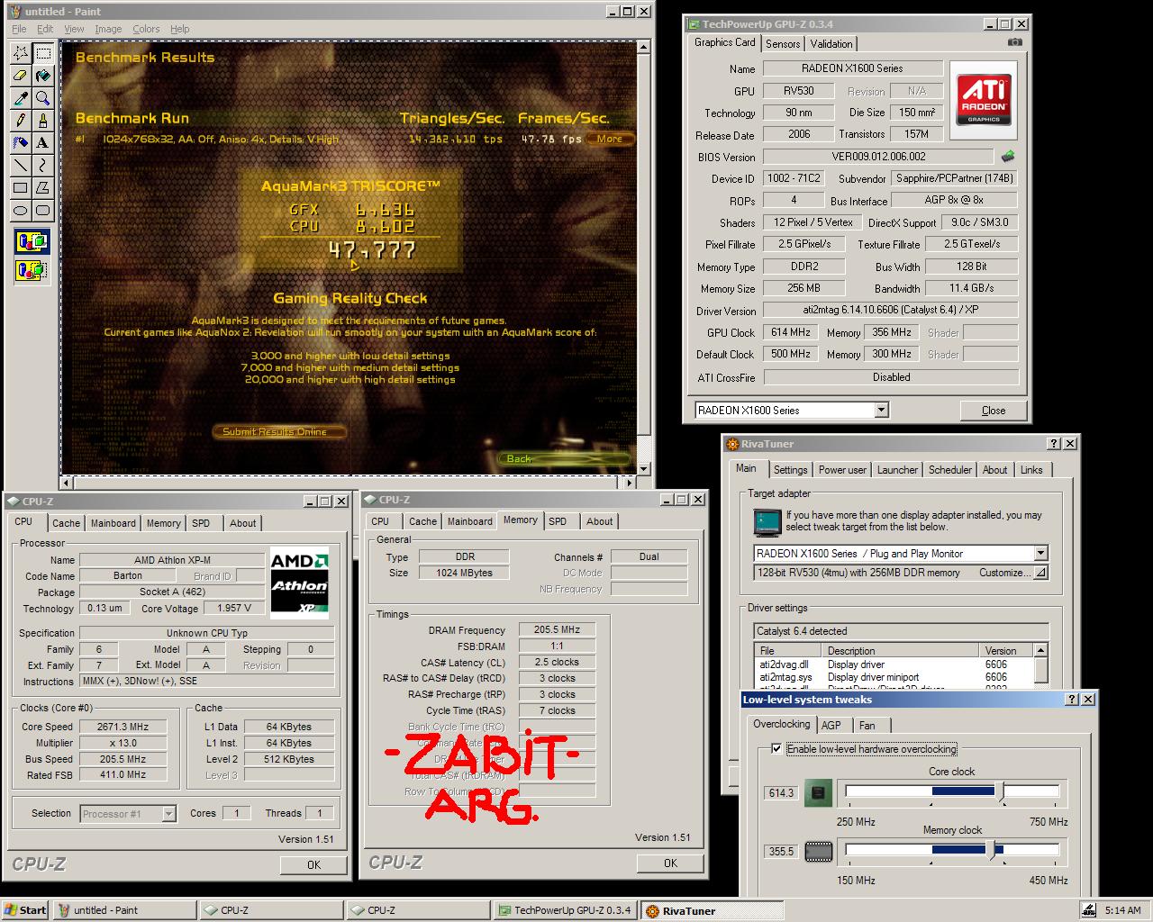Open the Scheduler tab in RivaTuner
Viewport: 1153px width, 922px height.
(x=950, y=470)
